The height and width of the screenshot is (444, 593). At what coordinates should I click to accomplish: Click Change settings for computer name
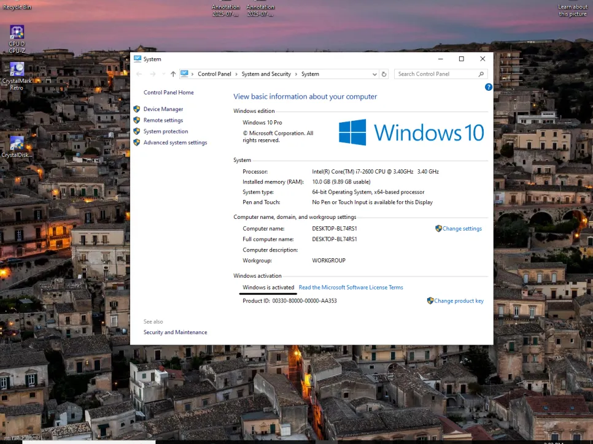[462, 229]
